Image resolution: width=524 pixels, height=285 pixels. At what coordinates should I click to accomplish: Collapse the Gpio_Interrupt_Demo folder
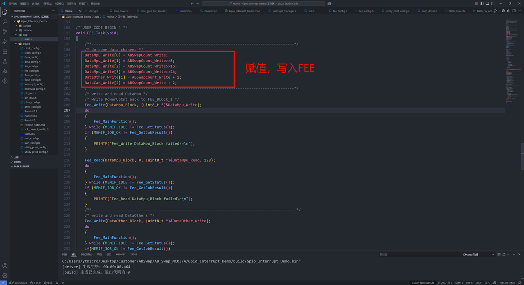click(34, 21)
